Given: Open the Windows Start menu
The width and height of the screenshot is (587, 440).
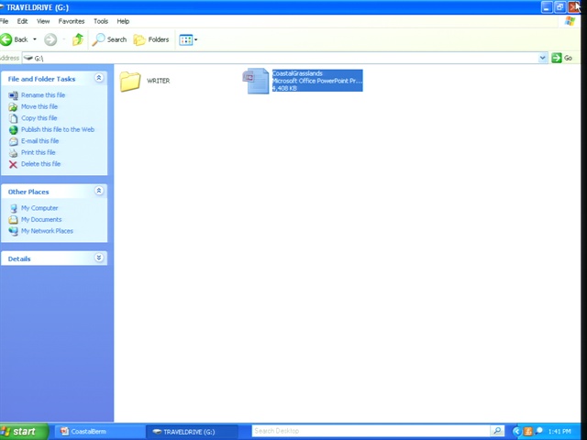Looking at the screenshot, I should (24, 432).
